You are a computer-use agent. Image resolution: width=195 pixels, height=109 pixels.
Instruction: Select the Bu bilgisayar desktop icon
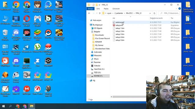[5, 20]
